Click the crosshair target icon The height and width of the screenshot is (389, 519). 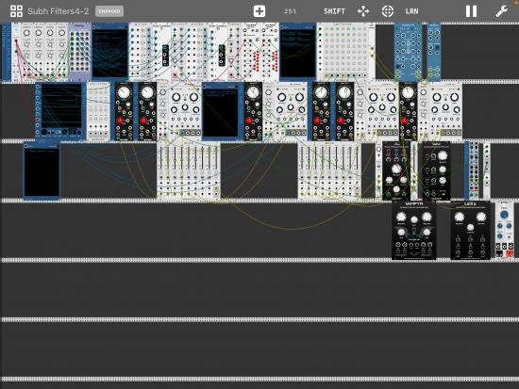click(x=387, y=11)
